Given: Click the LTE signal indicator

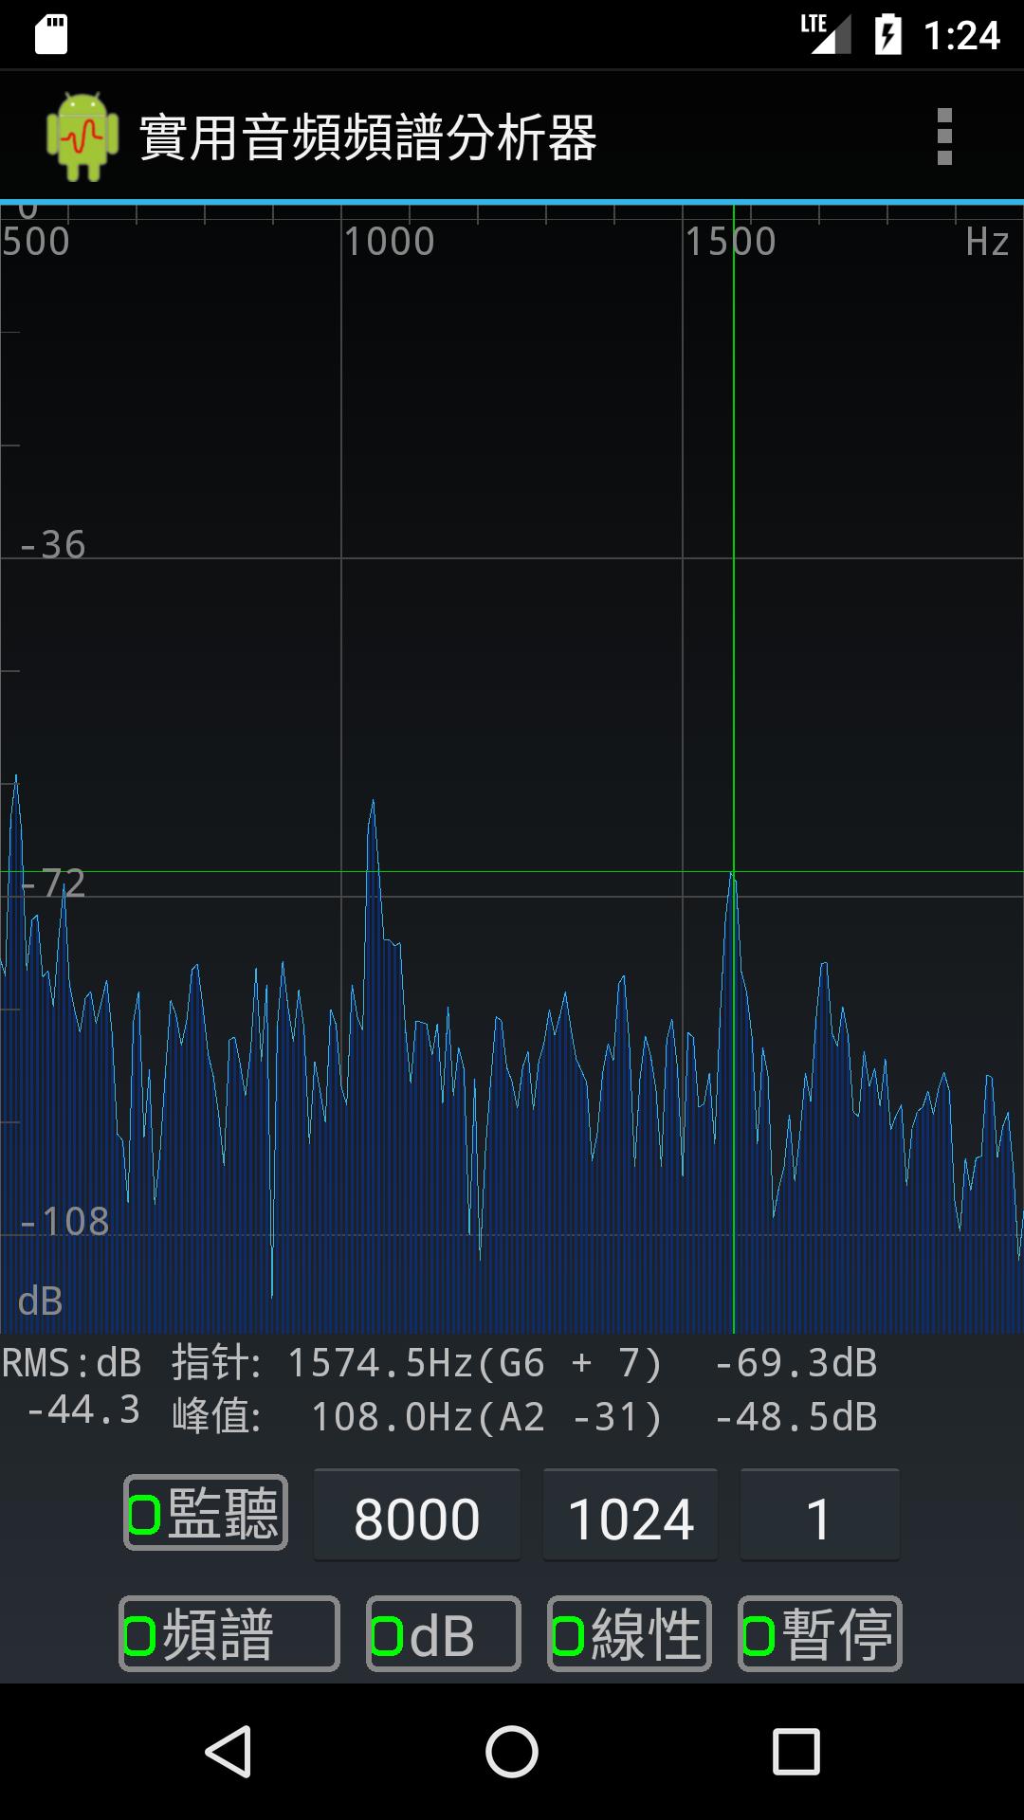Looking at the screenshot, I should (825, 34).
